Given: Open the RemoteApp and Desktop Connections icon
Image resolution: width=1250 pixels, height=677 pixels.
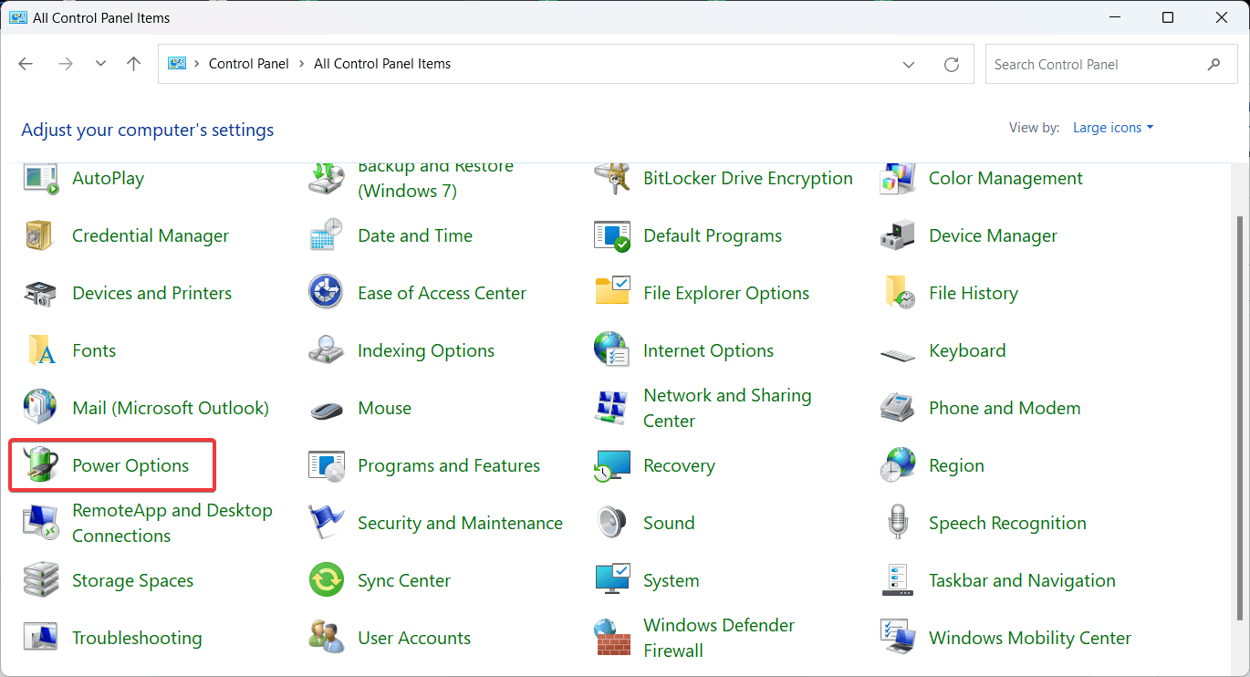Looking at the screenshot, I should click(40, 523).
